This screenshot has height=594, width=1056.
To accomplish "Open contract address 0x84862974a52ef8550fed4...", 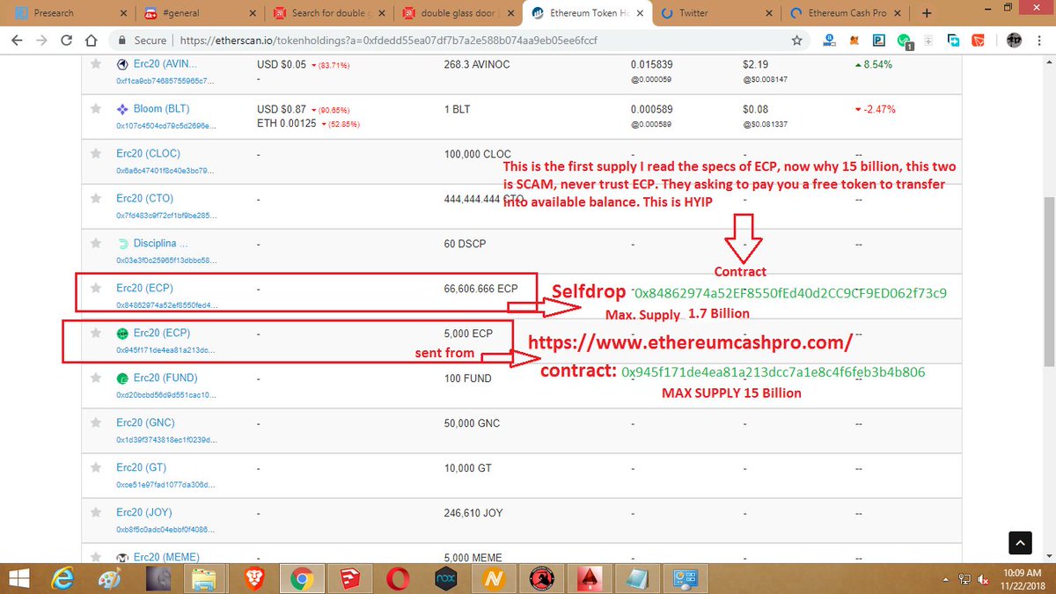I will point(165,304).
